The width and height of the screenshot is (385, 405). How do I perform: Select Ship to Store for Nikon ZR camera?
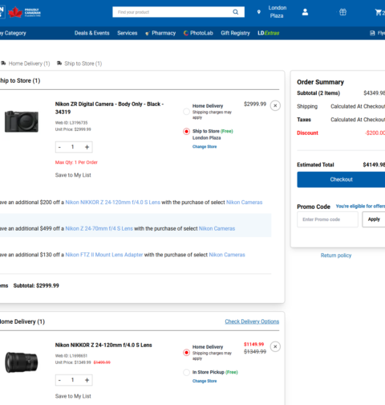coord(186,132)
